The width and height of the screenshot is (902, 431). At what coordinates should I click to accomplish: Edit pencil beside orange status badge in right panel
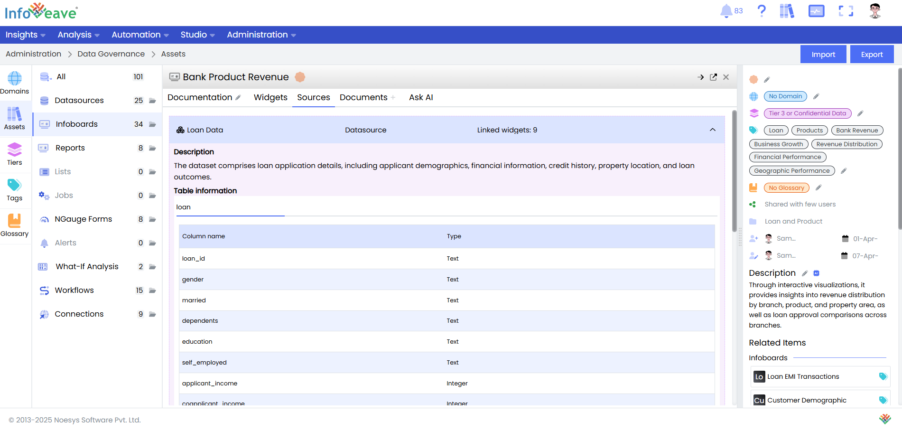coord(767,80)
